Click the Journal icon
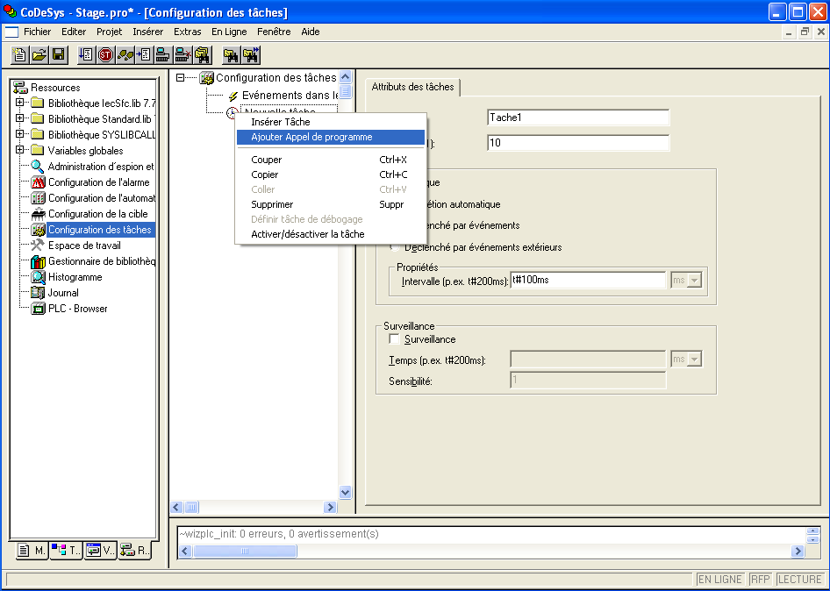 (x=38, y=293)
